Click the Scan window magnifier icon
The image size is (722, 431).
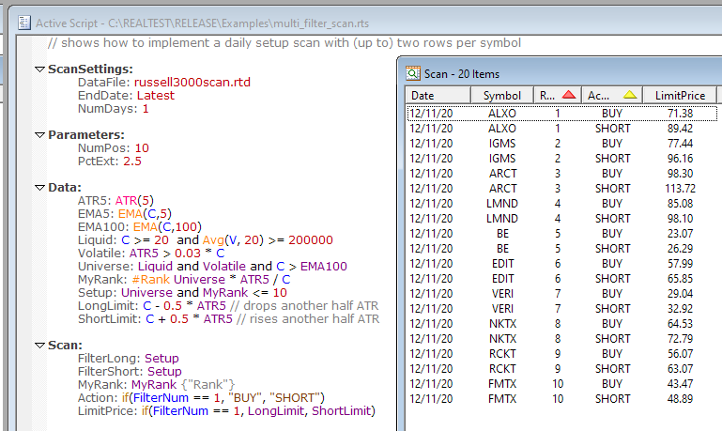412,73
